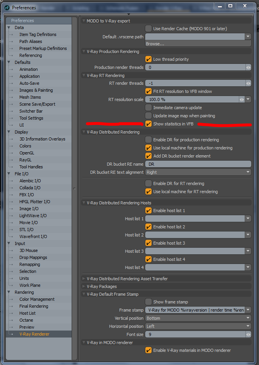Select Wavefront I/O item
This screenshot has height=365, width=259.
[x=33, y=236]
